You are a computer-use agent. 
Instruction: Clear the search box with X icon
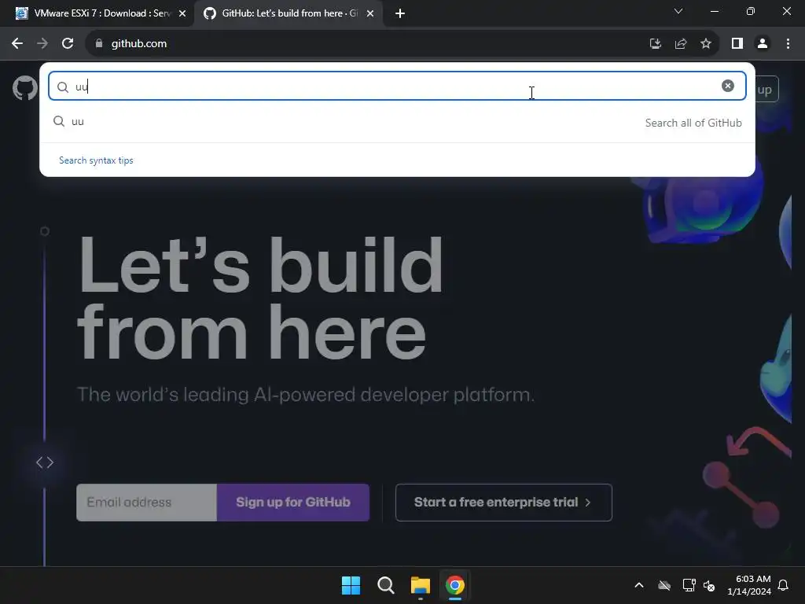pyautogui.click(x=727, y=86)
